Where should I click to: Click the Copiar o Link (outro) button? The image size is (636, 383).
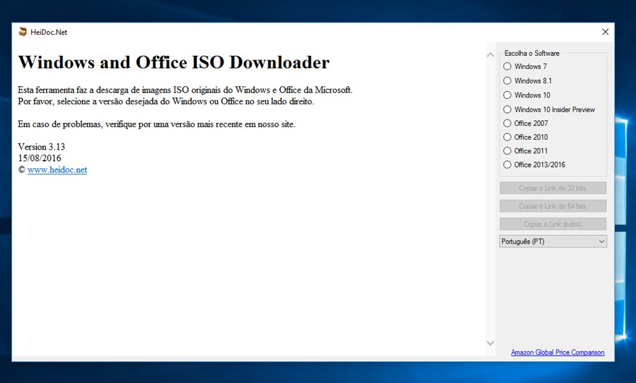[x=553, y=224]
